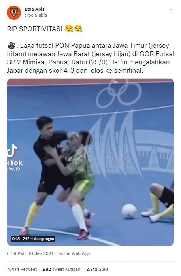This screenshot has height=276, width=181.
Task: Click the movie camera emoji
Action: [x=11, y=45]
